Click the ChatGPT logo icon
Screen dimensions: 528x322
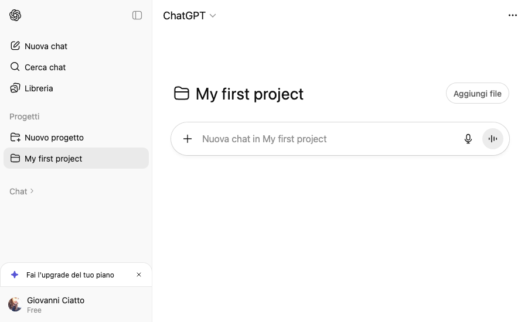[15, 15]
